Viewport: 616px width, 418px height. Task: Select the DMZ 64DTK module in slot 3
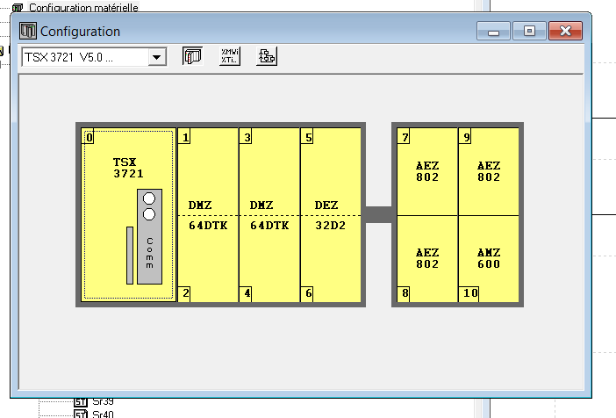[269, 215]
